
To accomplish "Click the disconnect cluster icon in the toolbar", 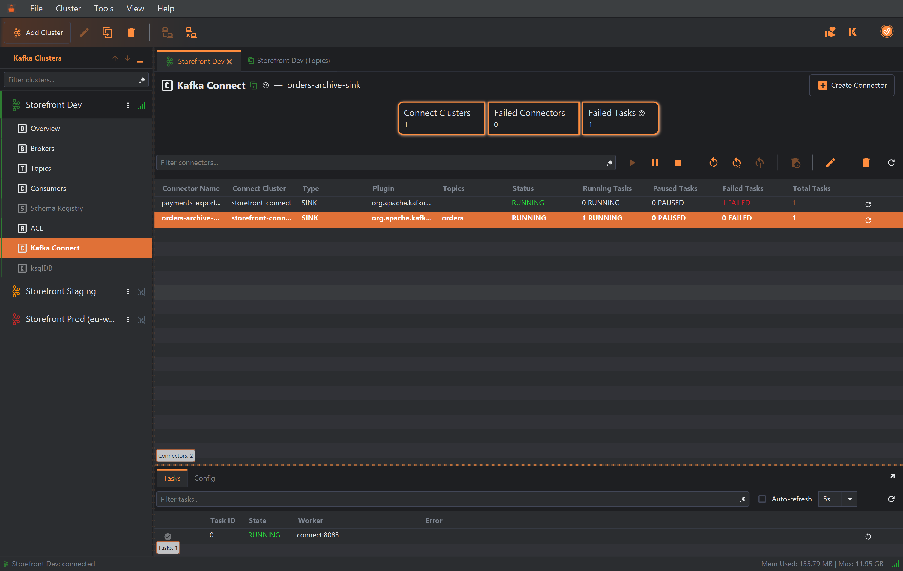I will 191,33.
